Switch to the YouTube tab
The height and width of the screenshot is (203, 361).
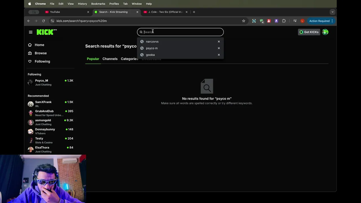pos(67,12)
